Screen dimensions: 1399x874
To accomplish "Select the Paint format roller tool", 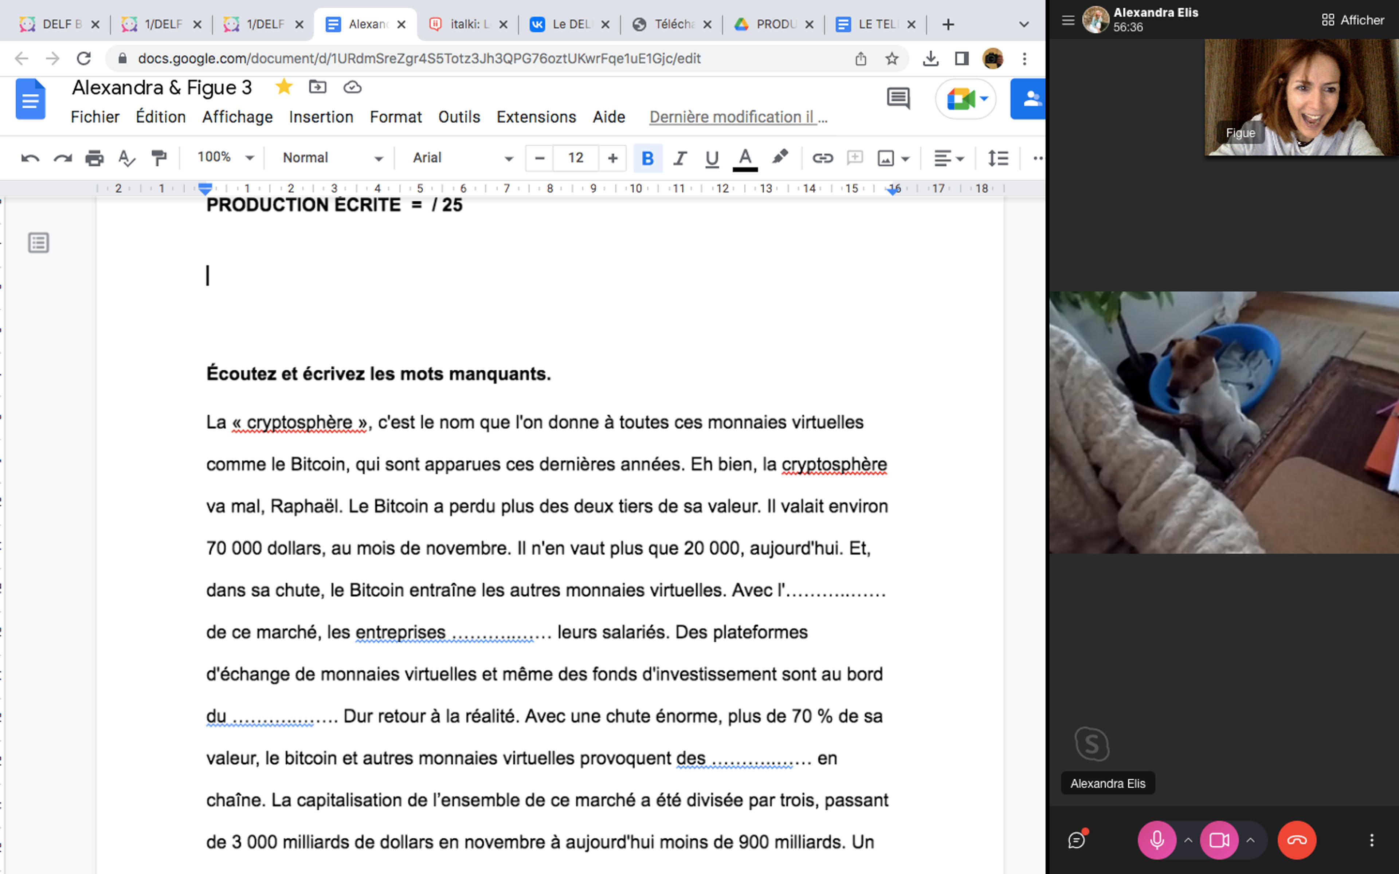I will tap(158, 158).
